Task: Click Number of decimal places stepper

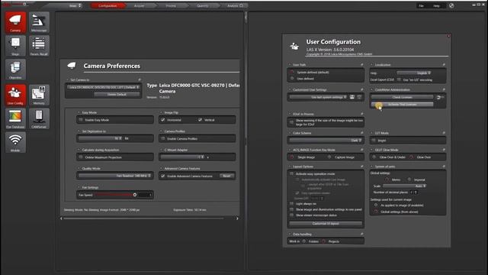Action: click(x=416, y=192)
